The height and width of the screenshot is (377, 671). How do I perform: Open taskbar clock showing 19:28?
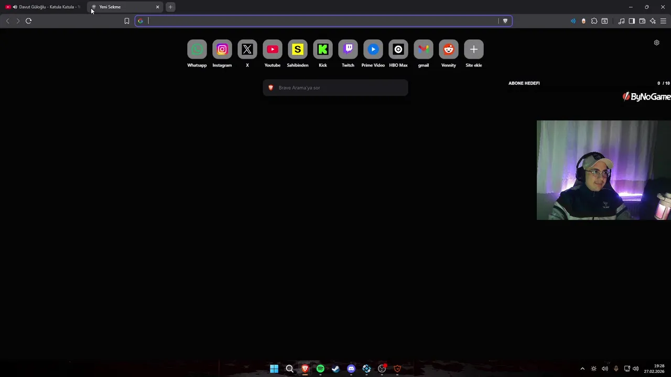point(654,369)
